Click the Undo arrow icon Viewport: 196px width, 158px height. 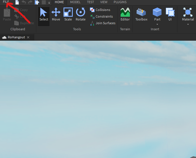coord(23,2)
